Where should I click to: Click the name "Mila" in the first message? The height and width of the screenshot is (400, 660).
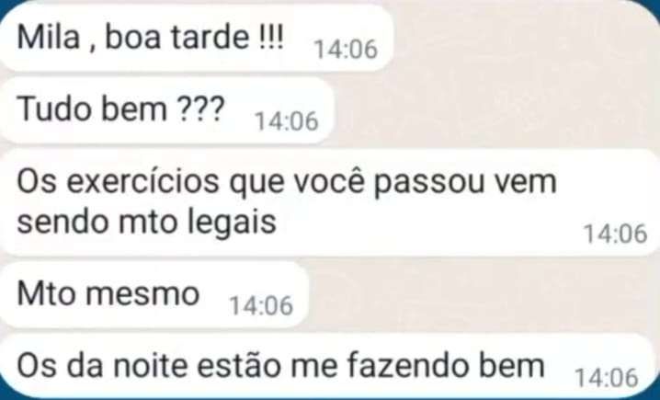49,37
